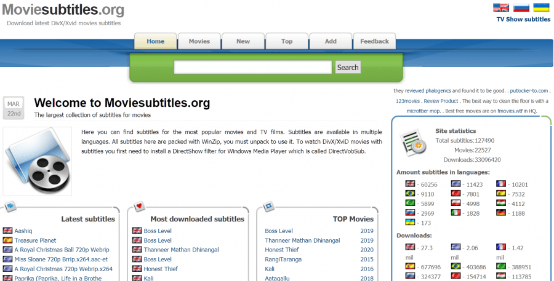
Task: Follow the putlocker-to.com link
Action: coord(529,91)
